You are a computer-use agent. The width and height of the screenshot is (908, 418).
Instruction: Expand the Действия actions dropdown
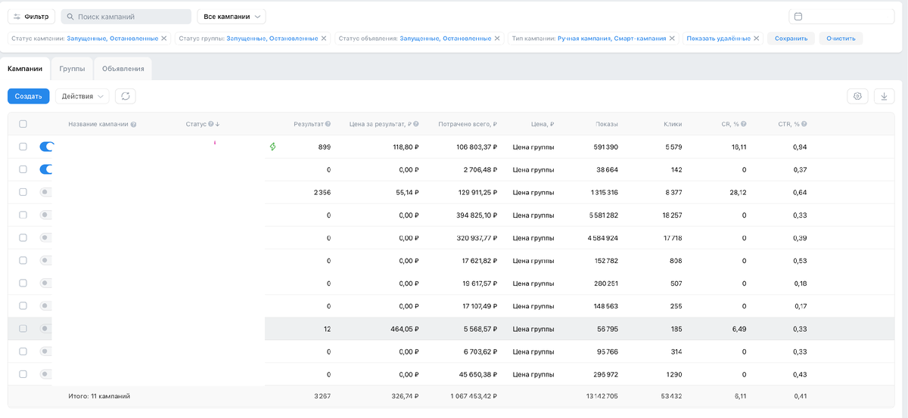click(x=82, y=96)
